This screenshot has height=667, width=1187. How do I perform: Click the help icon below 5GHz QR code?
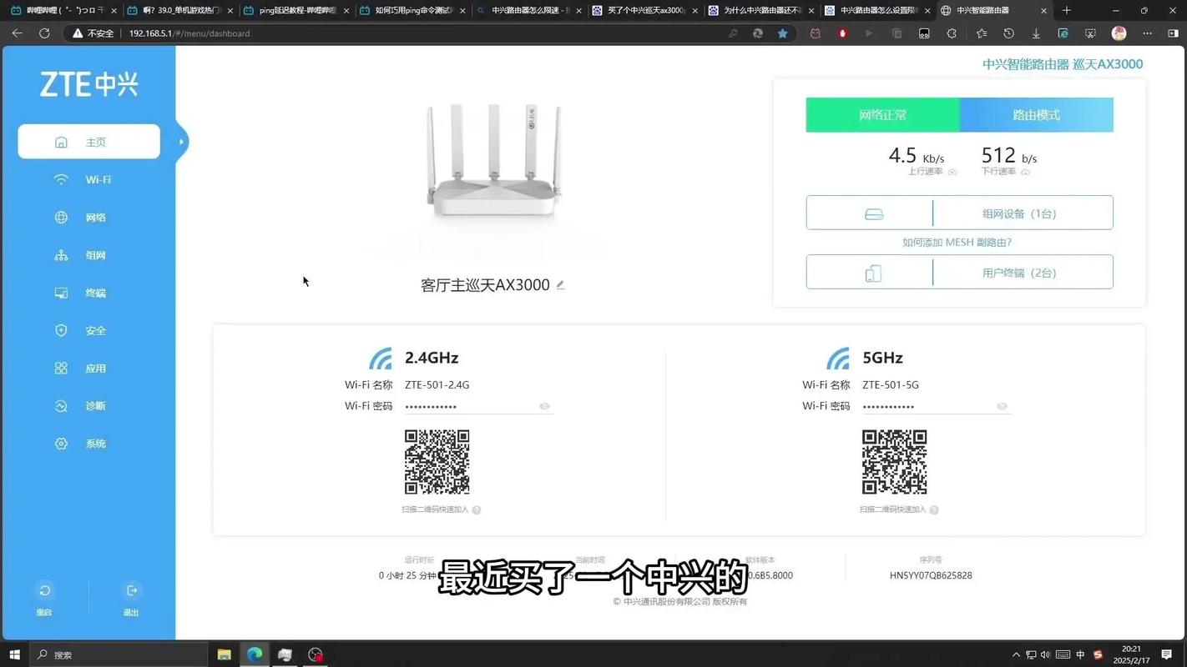pos(934,509)
